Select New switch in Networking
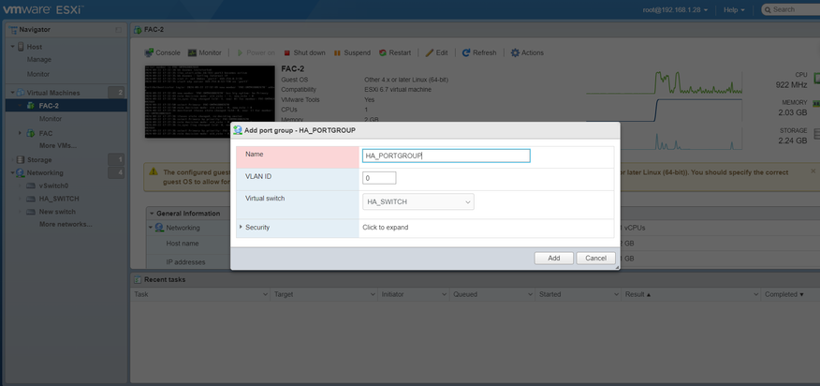Image resolution: width=820 pixels, height=386 pixels. [57, 212]
